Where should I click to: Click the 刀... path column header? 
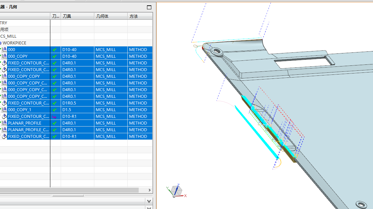[56, 16]
